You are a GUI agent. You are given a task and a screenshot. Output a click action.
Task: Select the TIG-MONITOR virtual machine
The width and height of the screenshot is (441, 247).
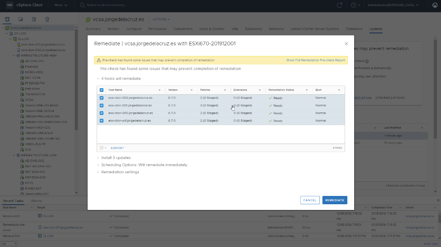click(x=35, y=94)
